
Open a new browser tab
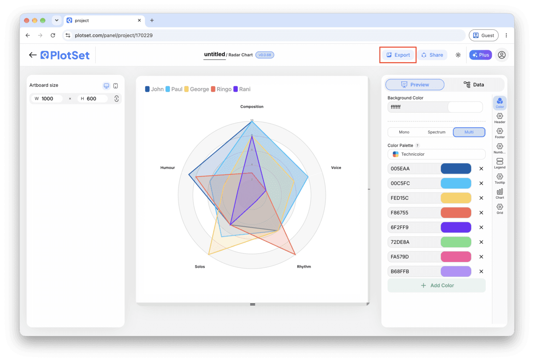pos(152,20)
